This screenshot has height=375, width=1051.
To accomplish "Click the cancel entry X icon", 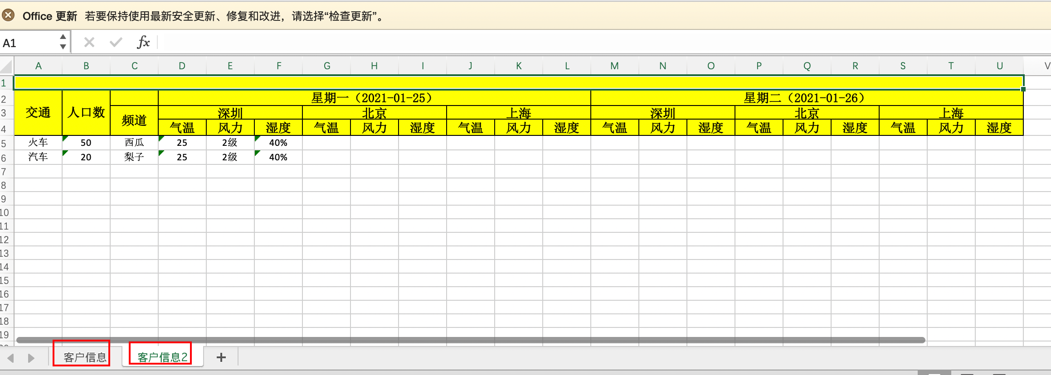I will 89,43.
